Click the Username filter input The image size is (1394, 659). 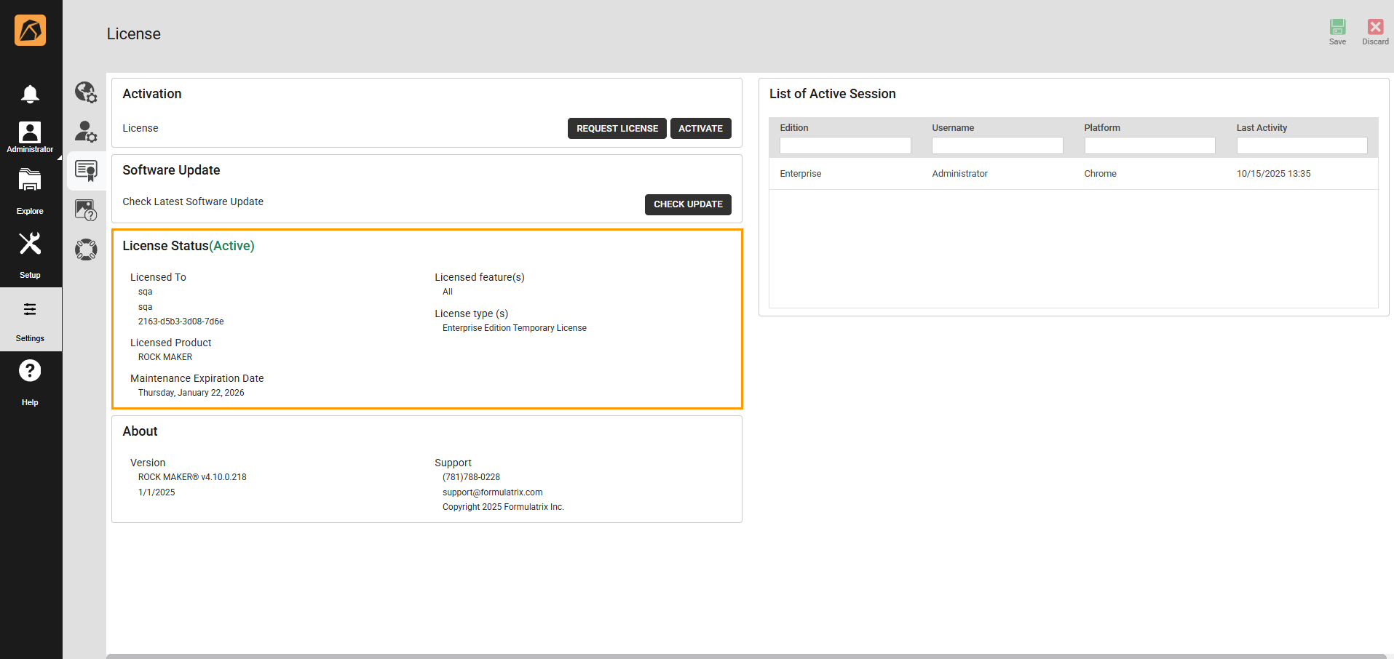tap(997, 145)
